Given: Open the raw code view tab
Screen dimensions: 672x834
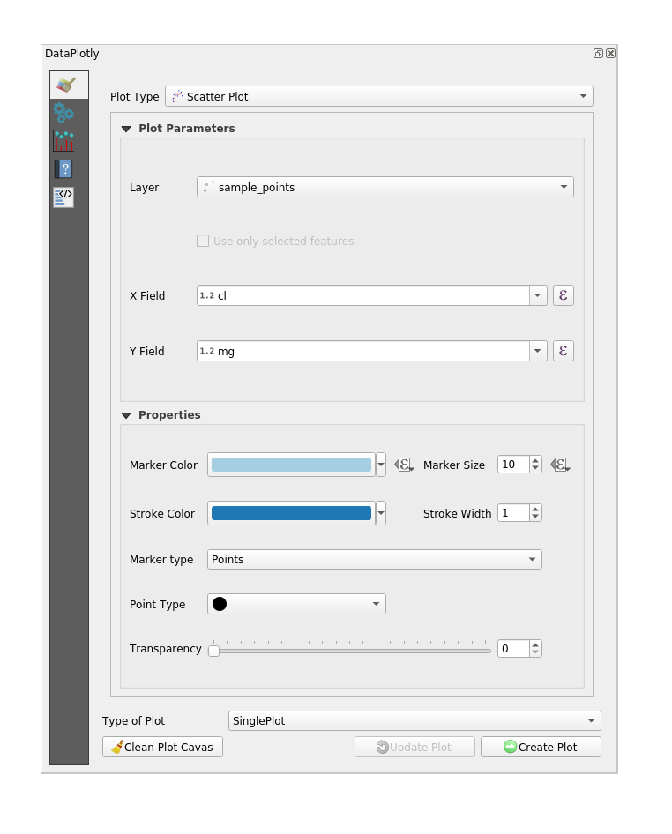Looking at the screenshot, I should click(x=63, y=197).
